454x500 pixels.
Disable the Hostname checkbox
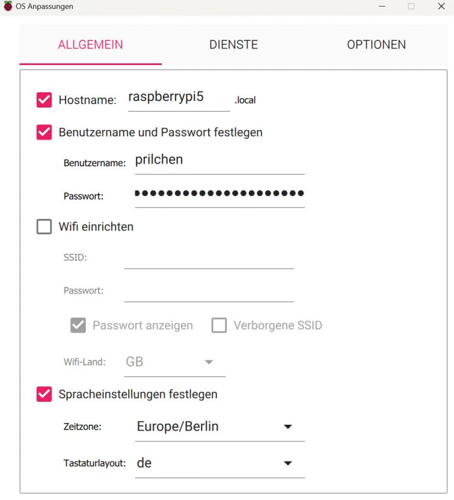44,99
